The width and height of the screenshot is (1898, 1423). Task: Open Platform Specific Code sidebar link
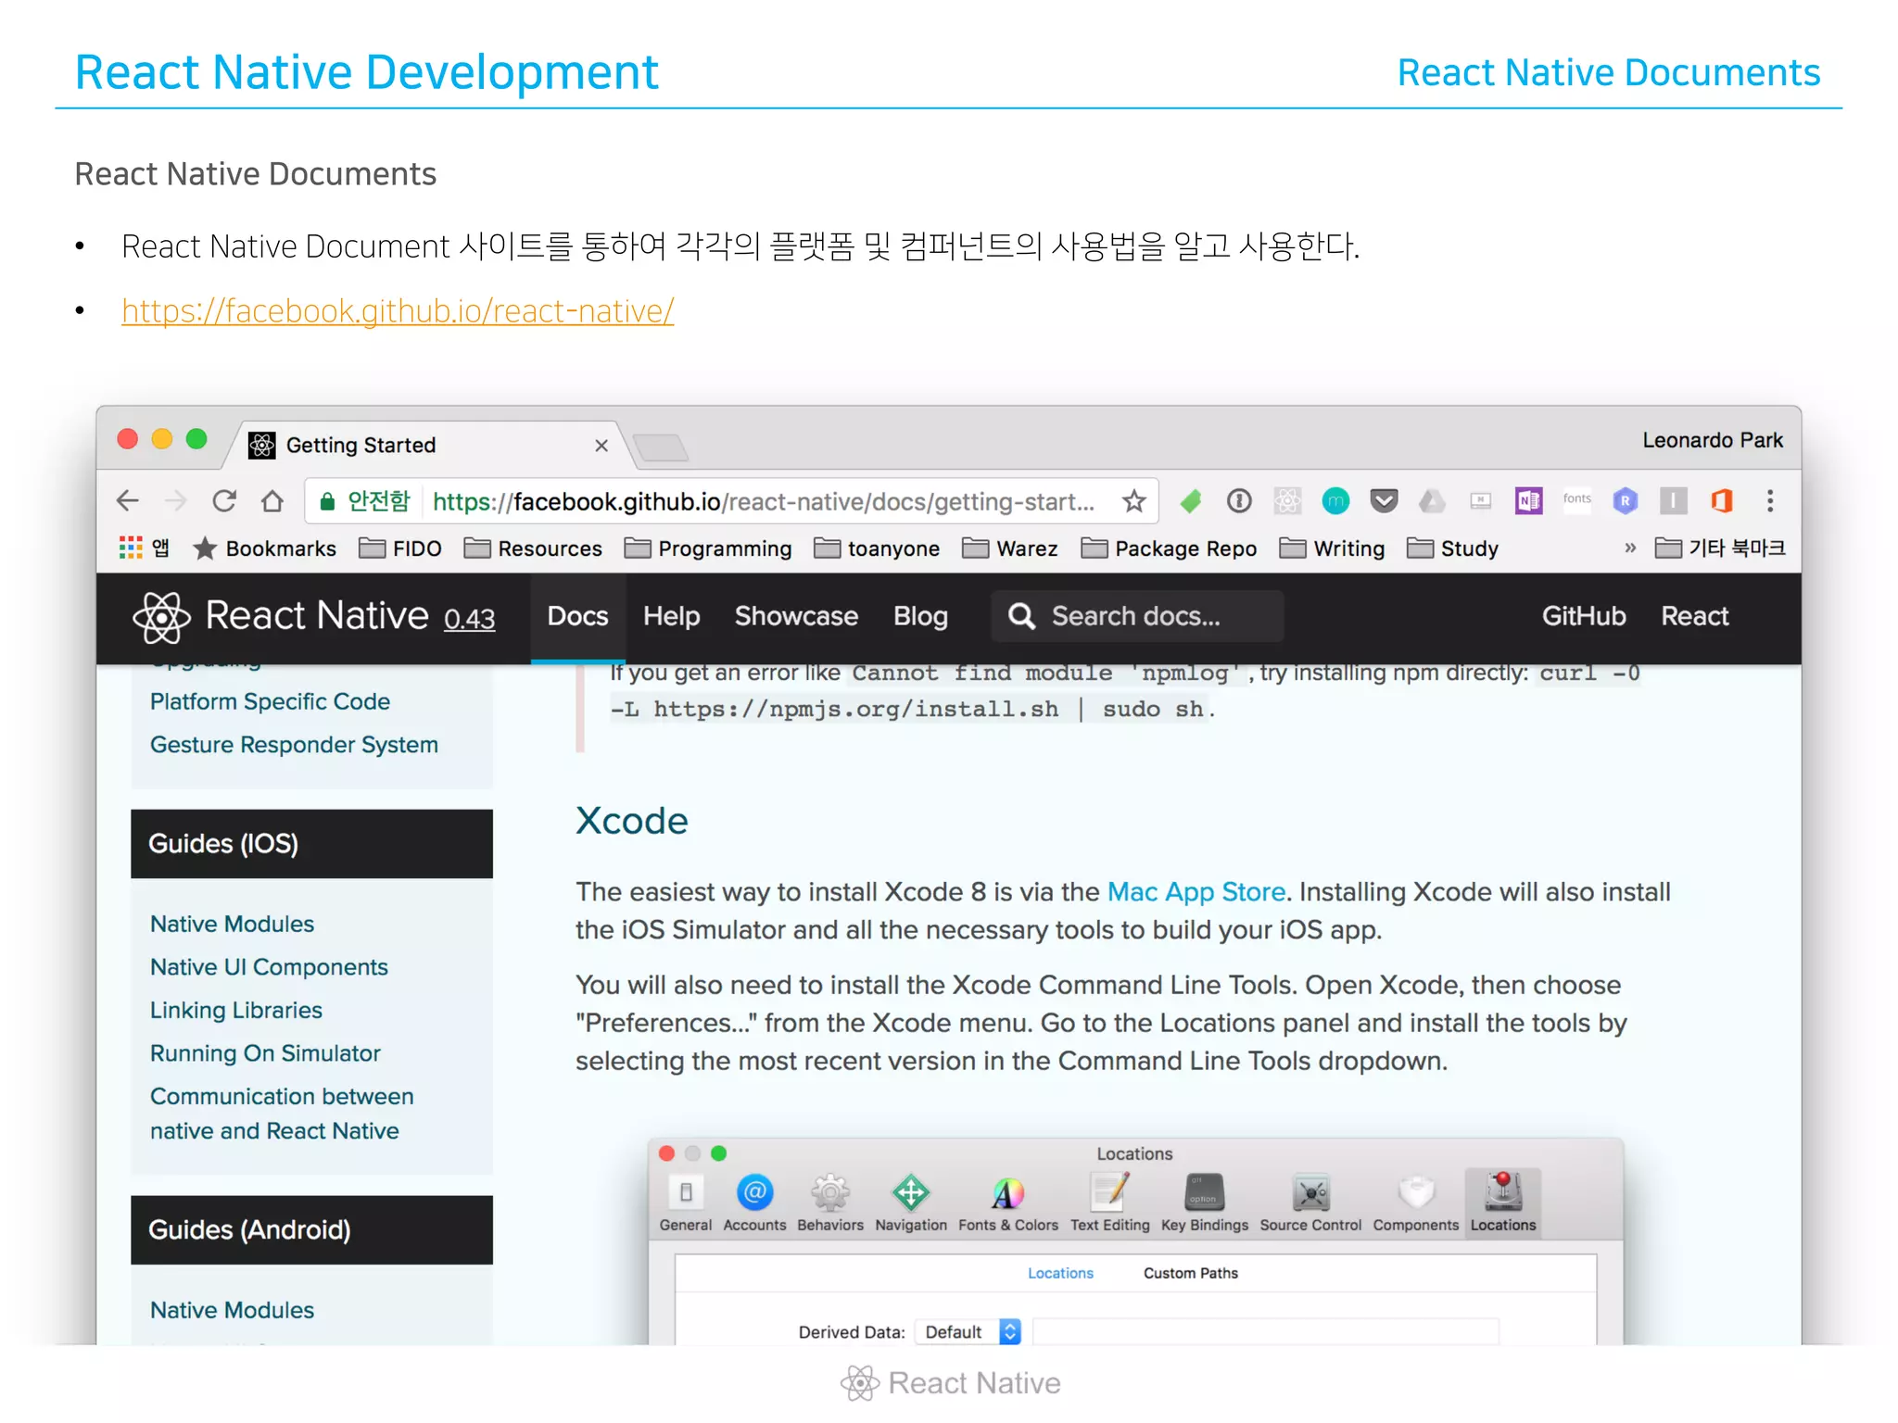[270, 702]
